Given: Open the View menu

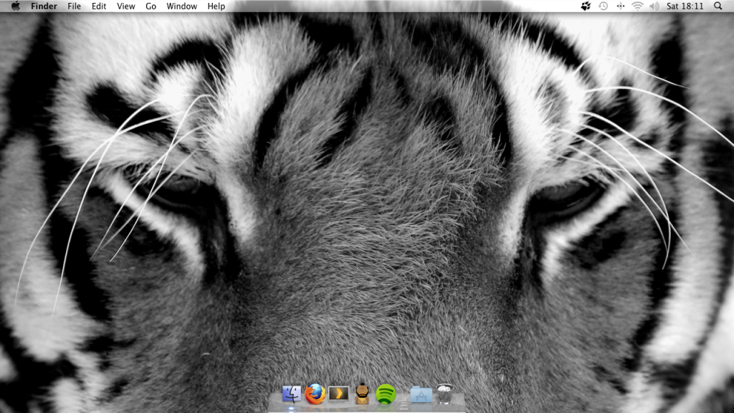Looking at the screenshot, I should [x=125, y=6].
